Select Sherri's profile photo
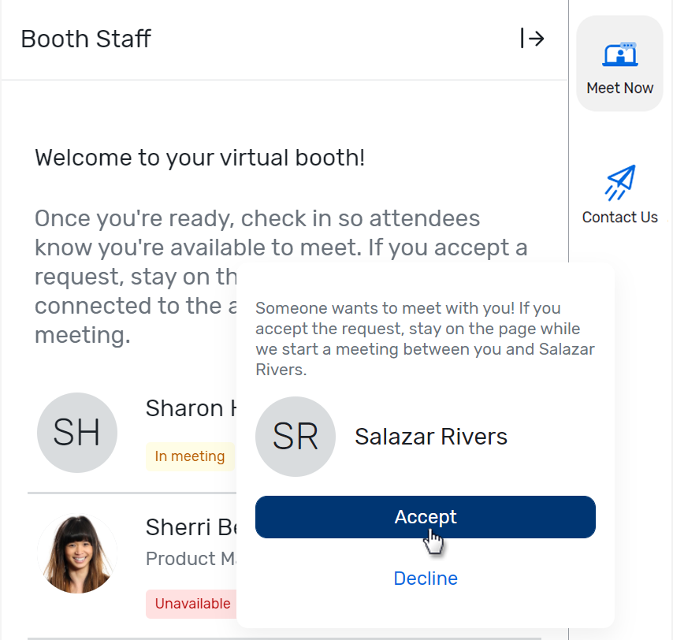 click(x=76, y=553)
